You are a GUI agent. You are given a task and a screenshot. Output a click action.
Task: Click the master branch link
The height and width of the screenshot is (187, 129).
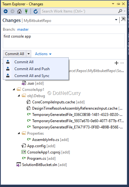tap(23, 29)
